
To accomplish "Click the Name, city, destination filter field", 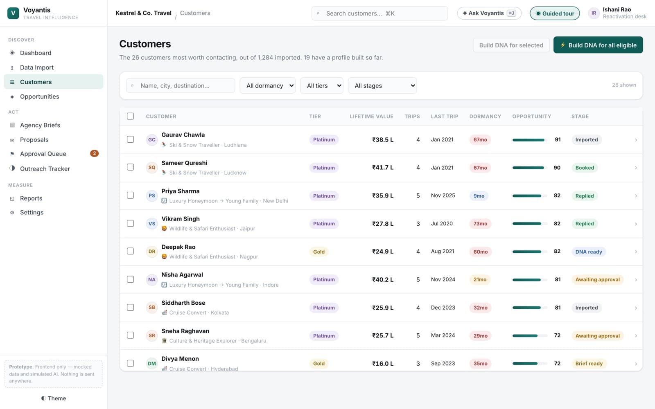I will tap(181, 85).
